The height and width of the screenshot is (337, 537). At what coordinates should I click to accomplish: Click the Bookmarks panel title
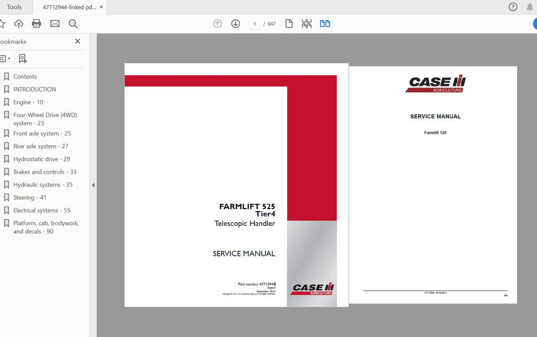(x=13, y=42)
